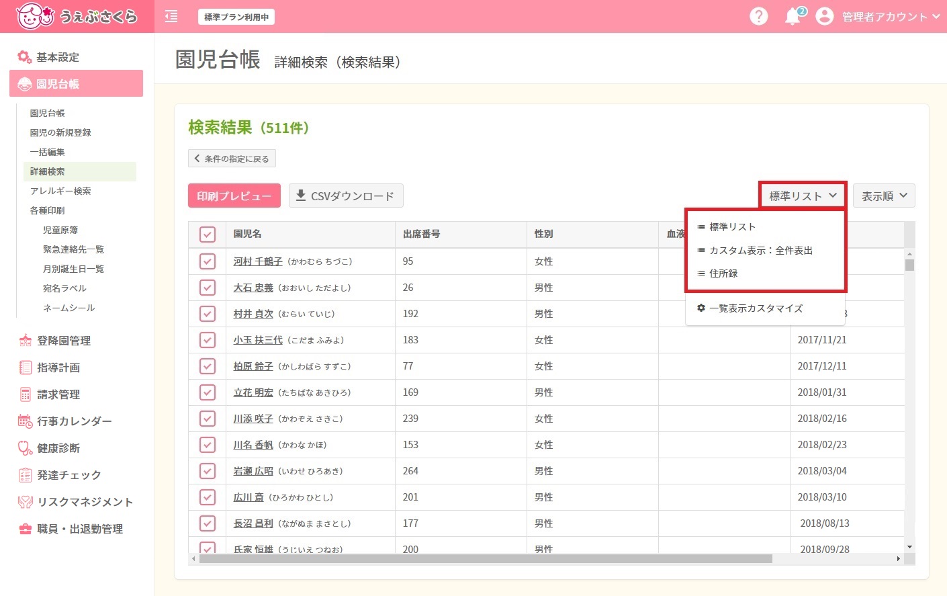
Task: Open 月別誕生日一覧 print item
Action: tap(73, 269)
